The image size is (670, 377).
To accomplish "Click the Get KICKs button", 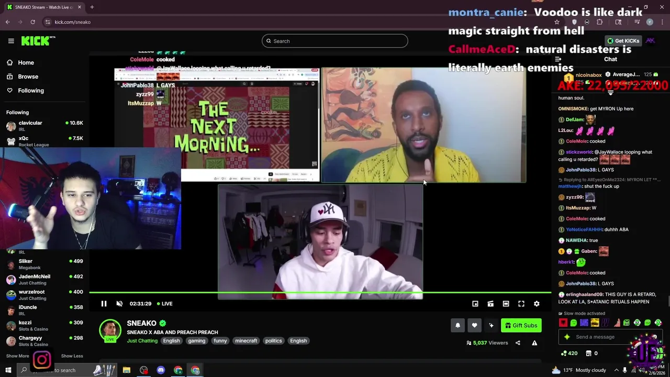I will [623, 41].
